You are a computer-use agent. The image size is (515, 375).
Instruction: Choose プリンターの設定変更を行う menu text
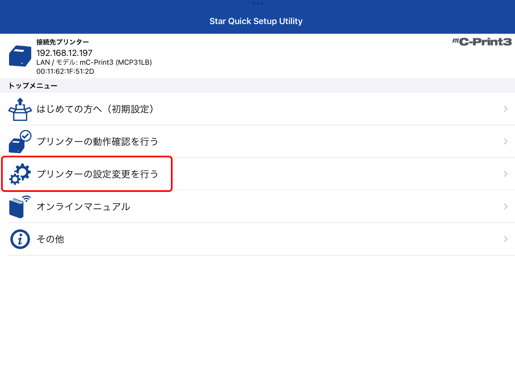(98, 174)
